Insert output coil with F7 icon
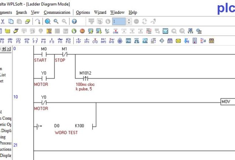 (35, 41)
